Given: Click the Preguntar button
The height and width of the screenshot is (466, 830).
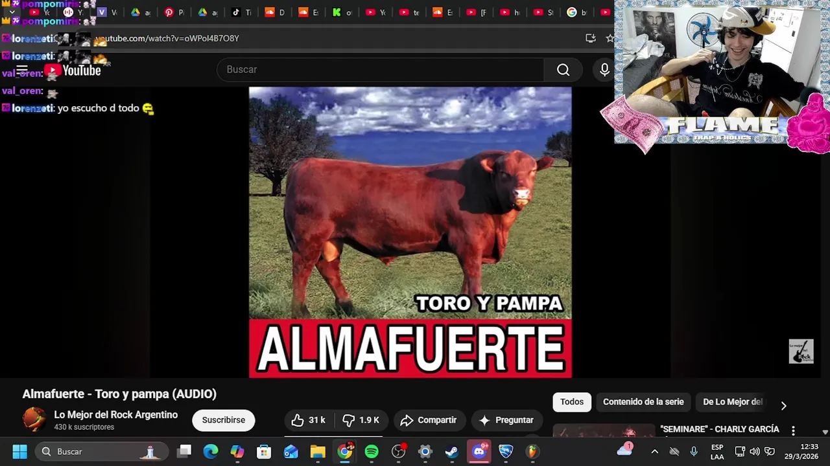Looking at the screenshot, I should 506,420.
